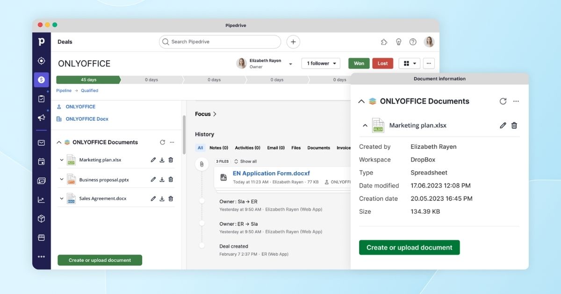Viewport: 561px width, 294px height.
Task: Switch to the Activities (0) tab
Action: click(x=247, y=148)
